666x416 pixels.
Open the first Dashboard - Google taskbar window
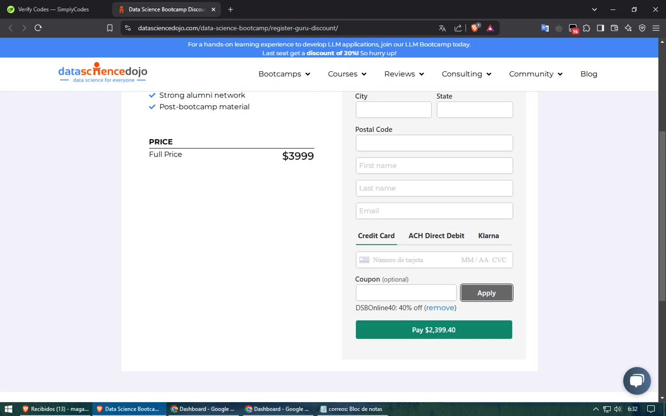pos(203,409)
